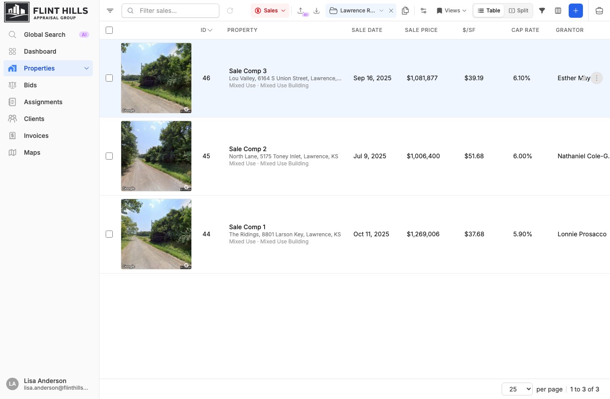Open the Views dropdown
This screenshot has width=610, height=399.
(x=452, y=11)
